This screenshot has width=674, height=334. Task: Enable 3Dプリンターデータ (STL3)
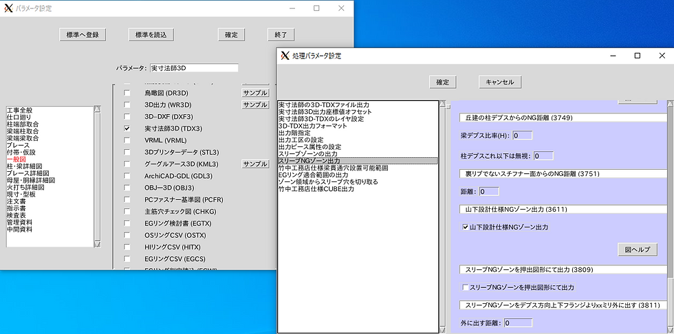[x=127, y=152]
